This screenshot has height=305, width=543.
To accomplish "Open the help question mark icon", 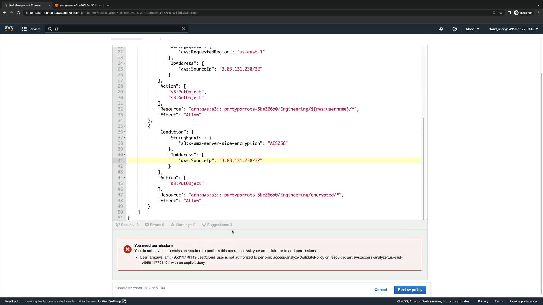I will point(455,29).
